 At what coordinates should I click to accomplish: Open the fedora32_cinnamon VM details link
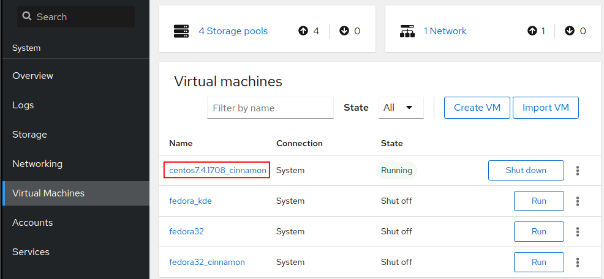[207, 262]
